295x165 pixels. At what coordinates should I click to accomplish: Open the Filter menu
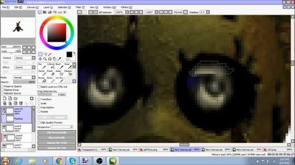click(80, 7)
